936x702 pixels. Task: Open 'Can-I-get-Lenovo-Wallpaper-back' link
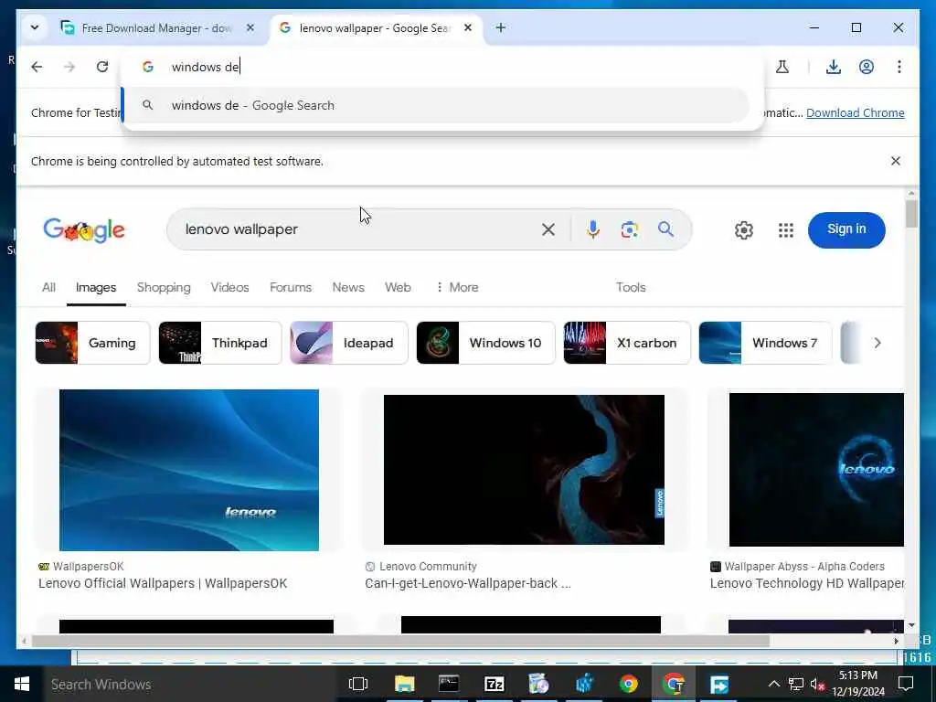467,583
